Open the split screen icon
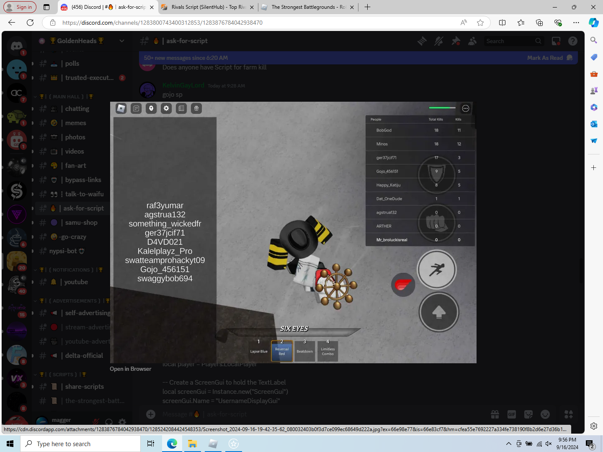The height and width of the screenshot is (452, 603). (x=502, y=23)
